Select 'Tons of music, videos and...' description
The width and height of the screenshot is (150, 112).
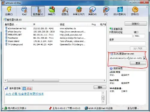pyautogui.click(x=73, y=41)
